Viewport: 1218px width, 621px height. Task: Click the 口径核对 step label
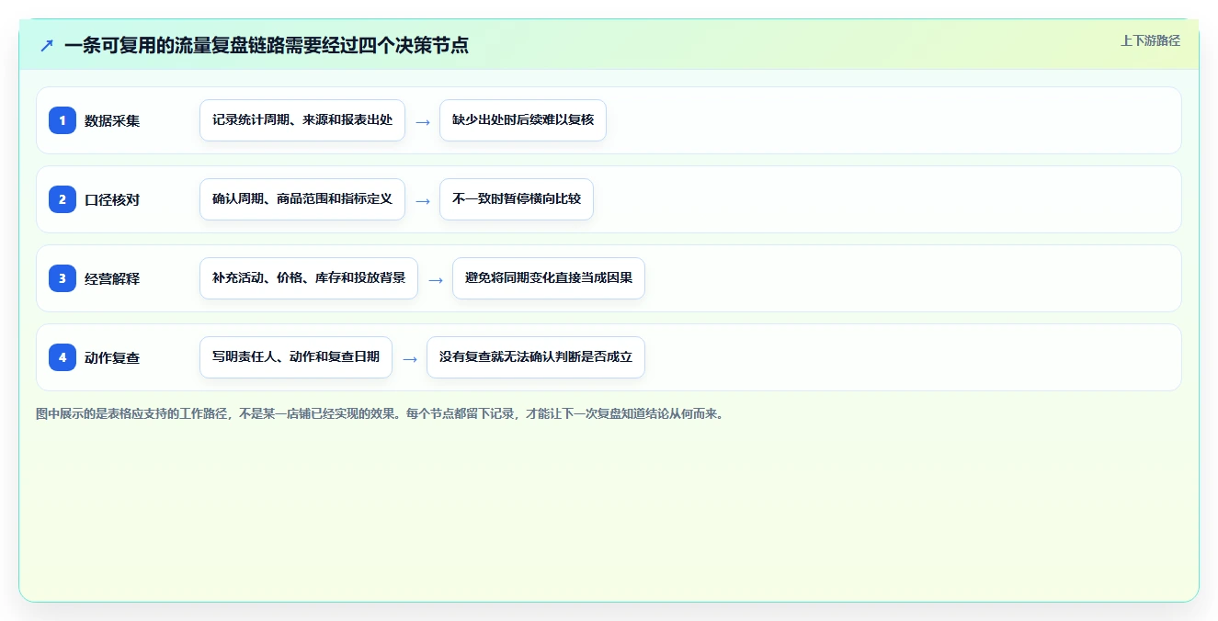112,199
